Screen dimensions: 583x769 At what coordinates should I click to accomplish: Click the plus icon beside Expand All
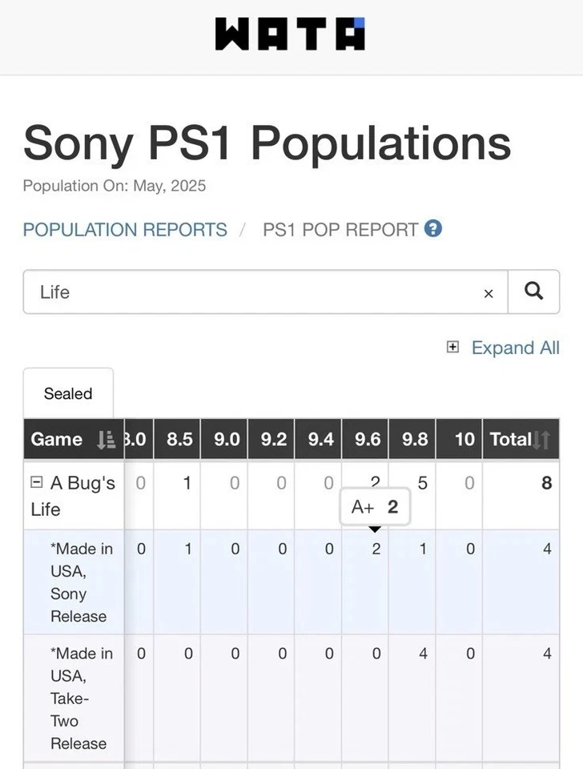(x=452, y=348)
